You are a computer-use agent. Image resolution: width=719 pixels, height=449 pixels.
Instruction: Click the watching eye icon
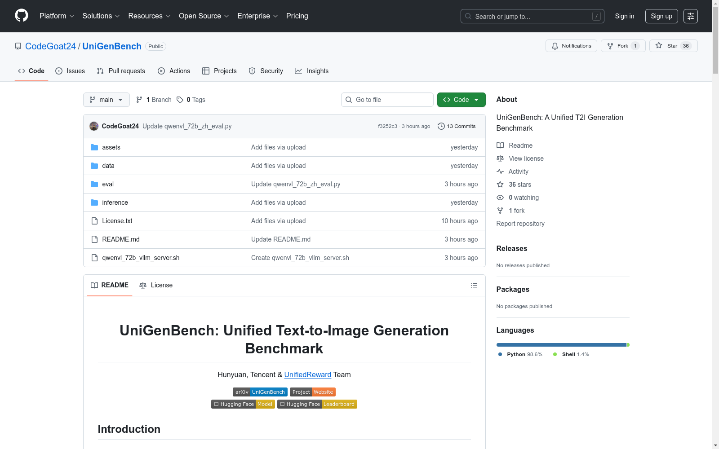pyautogui.click(x=500, y=198)
